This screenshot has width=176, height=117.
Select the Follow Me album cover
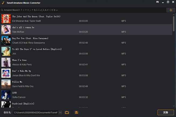(x=6, y=84)
